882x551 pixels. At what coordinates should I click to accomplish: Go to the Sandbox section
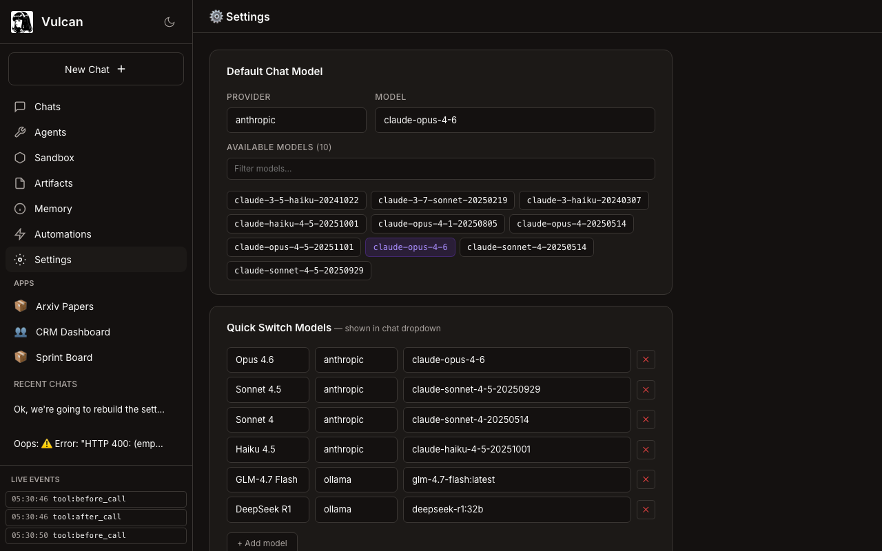pos(54,158)
